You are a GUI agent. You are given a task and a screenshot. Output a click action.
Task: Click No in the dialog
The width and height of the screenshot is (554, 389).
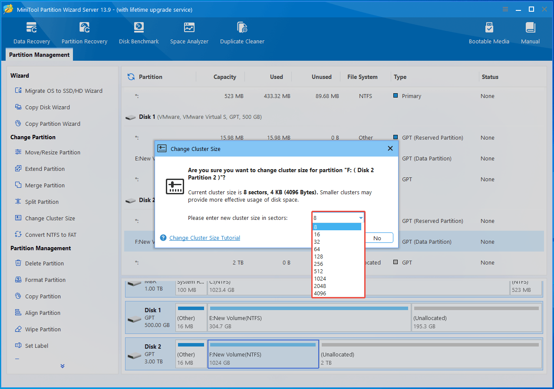pyautogui.click(x=377, y=238)
